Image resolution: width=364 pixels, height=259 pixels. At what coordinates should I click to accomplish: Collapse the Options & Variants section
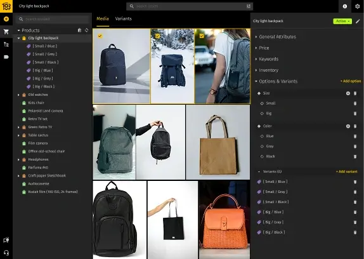(256, 81)
